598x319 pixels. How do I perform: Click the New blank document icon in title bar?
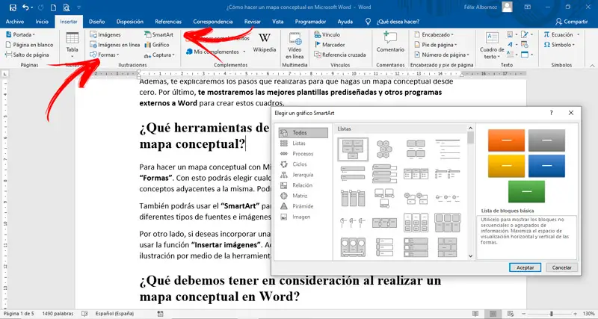tap(53, 7)
